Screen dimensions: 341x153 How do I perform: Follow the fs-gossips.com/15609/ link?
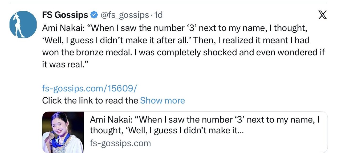(90, 88)
